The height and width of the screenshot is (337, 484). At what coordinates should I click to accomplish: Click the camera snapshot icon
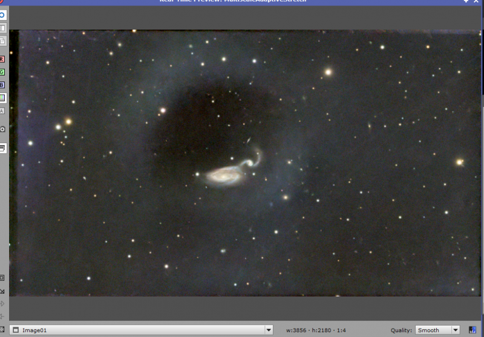(x=2, y=129)
